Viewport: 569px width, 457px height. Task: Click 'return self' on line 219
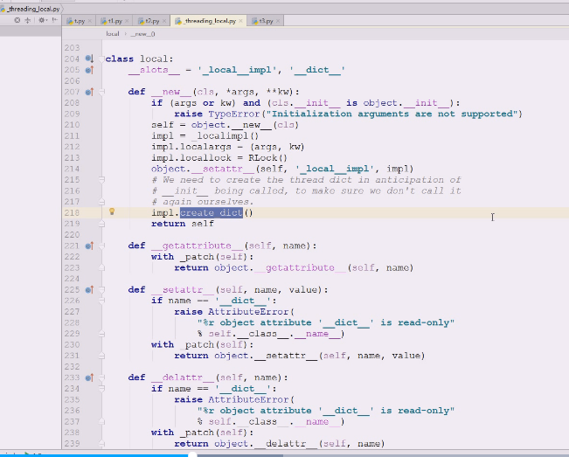[183, 224]
